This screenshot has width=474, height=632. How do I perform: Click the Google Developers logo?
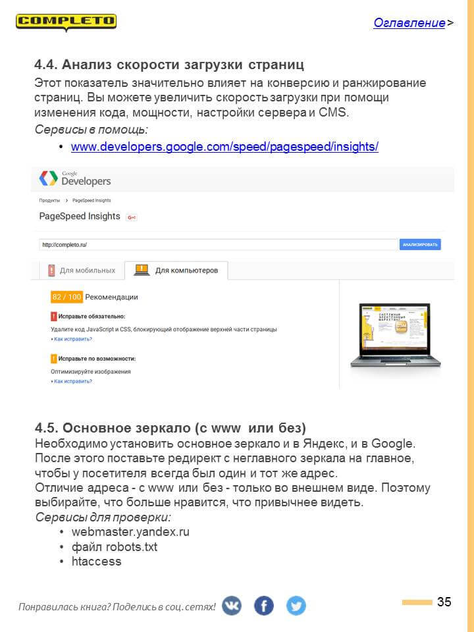click(x=75, y=178)
